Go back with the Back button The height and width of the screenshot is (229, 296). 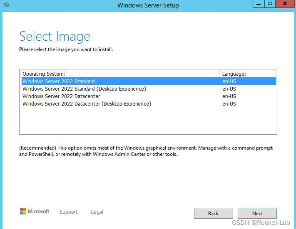214,214
